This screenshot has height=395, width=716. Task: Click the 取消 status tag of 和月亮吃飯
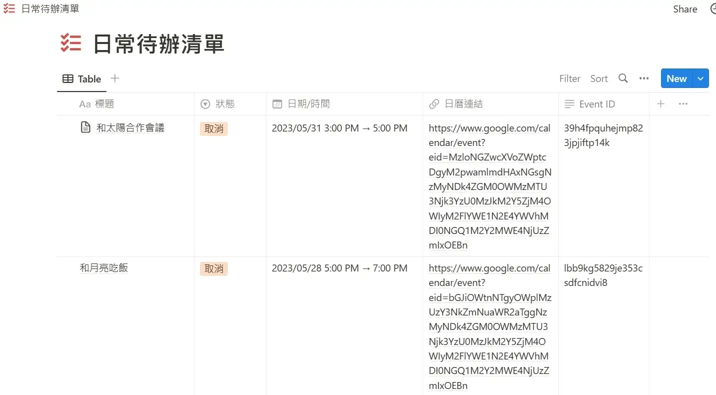click(214, 268)
